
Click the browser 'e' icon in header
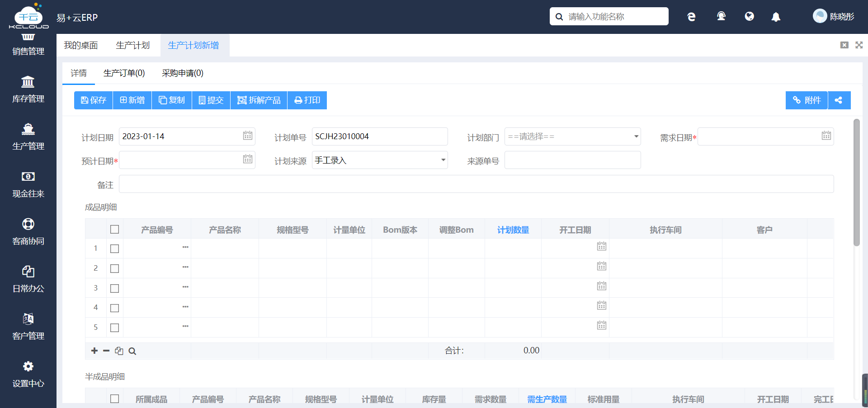(691, 17)
